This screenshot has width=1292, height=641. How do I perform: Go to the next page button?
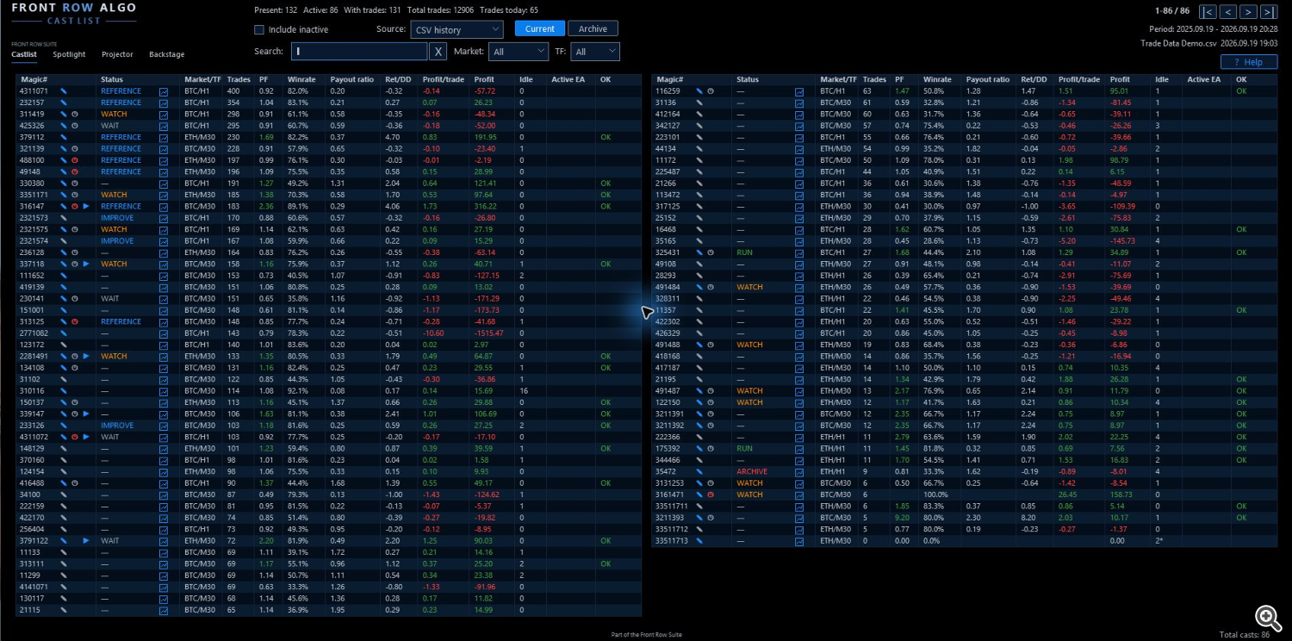click(x=1248, y=11)
